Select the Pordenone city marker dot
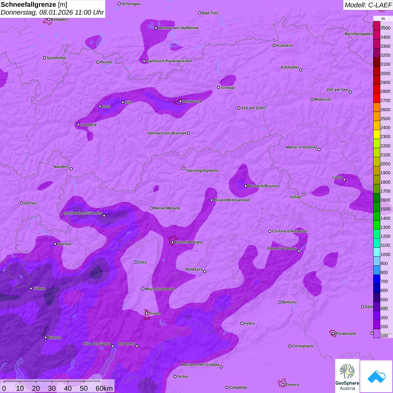 (333, 333)
